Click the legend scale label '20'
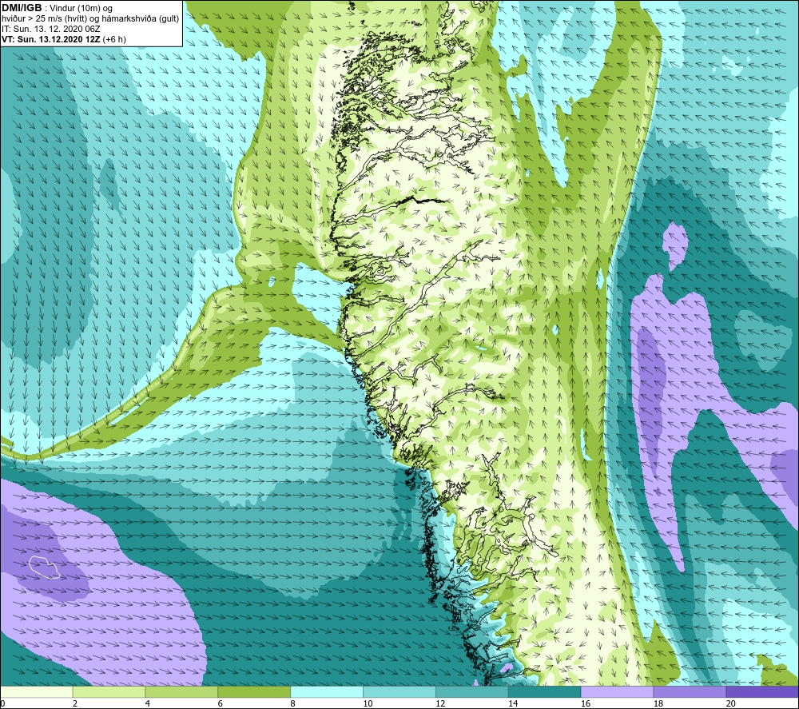This screenshot has height=709, width=799. (x=731, y=703)
